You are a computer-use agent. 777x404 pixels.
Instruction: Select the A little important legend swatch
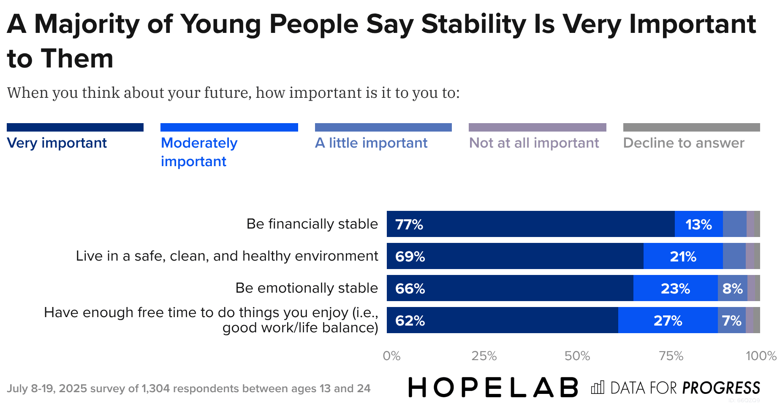point(383,127)
